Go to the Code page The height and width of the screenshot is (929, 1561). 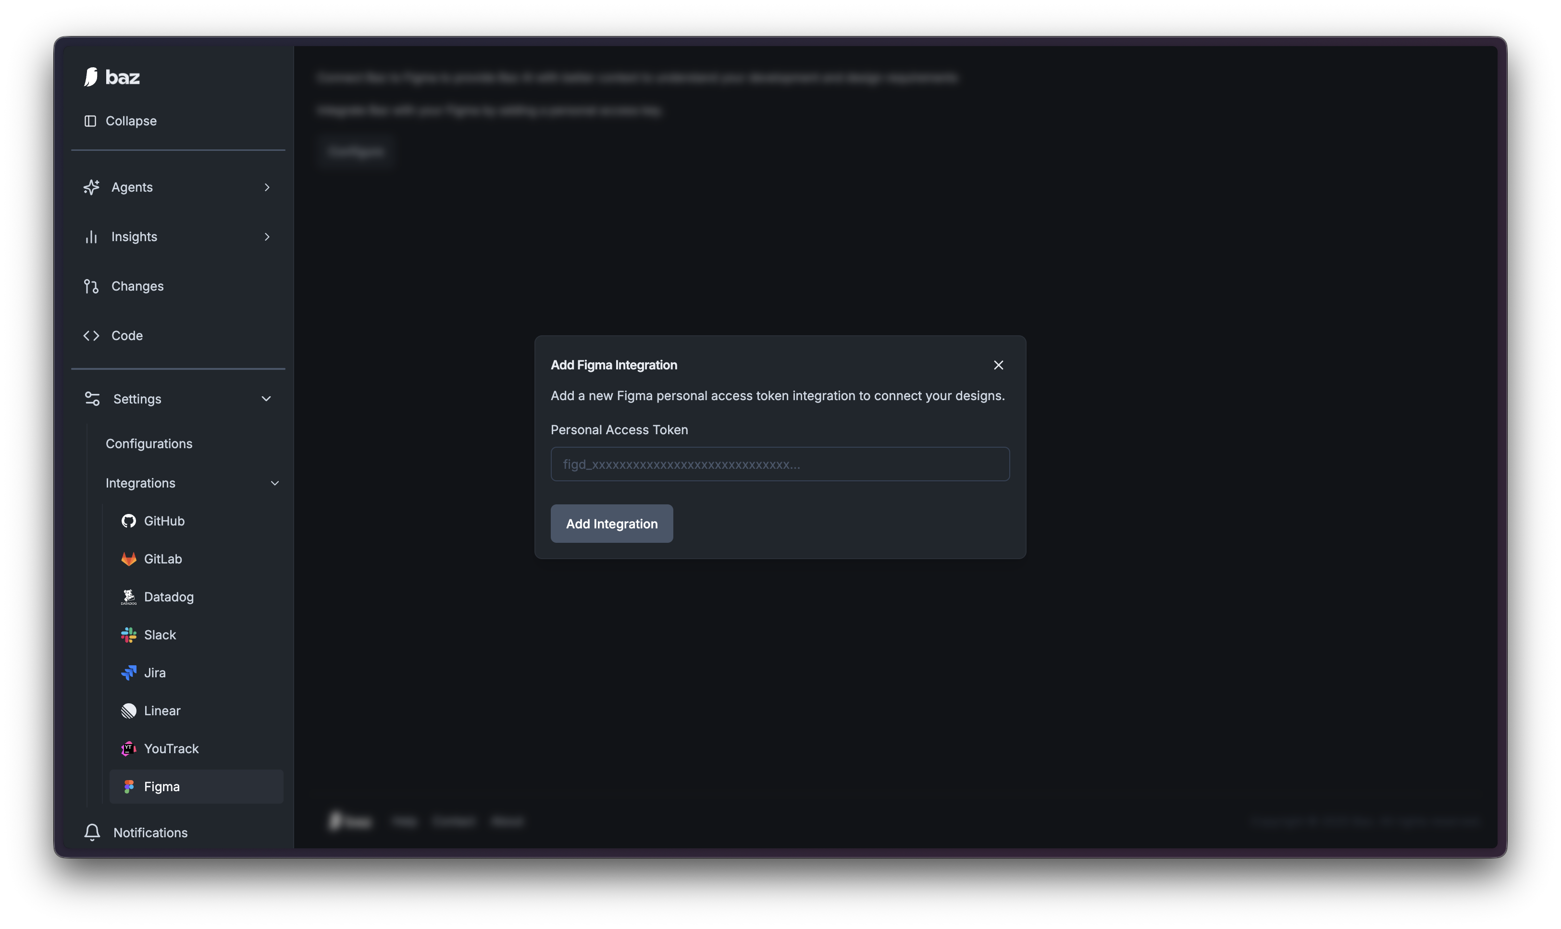coord(178,336)
